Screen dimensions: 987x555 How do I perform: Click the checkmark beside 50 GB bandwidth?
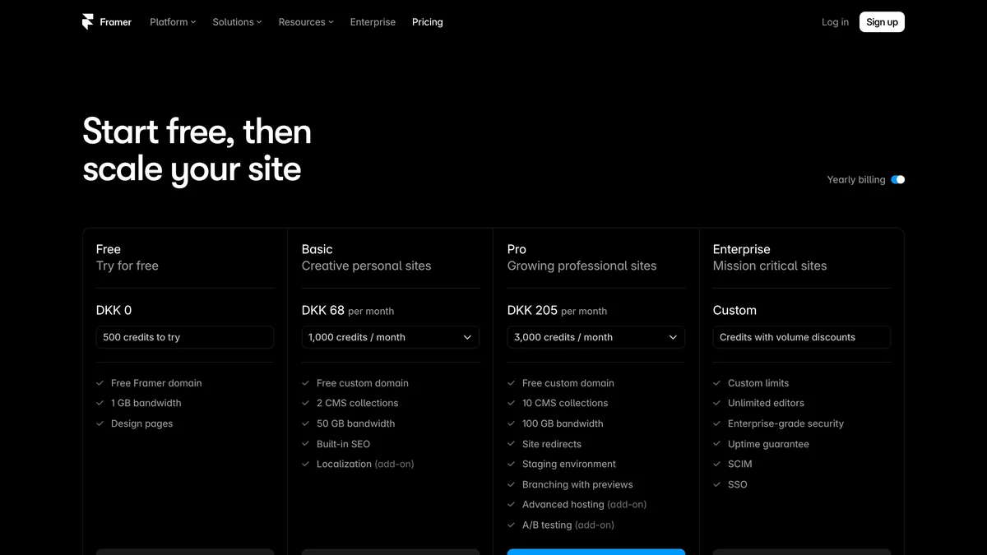306,423
